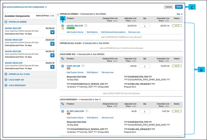Select extended price 28,974.14
Screen dimensions: 207x140
[x=165, y=26]
